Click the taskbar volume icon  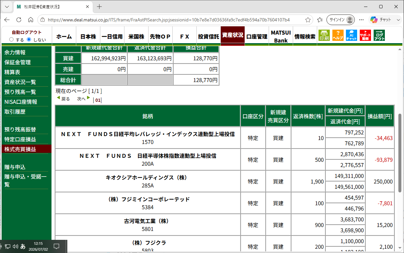(15, 246)
